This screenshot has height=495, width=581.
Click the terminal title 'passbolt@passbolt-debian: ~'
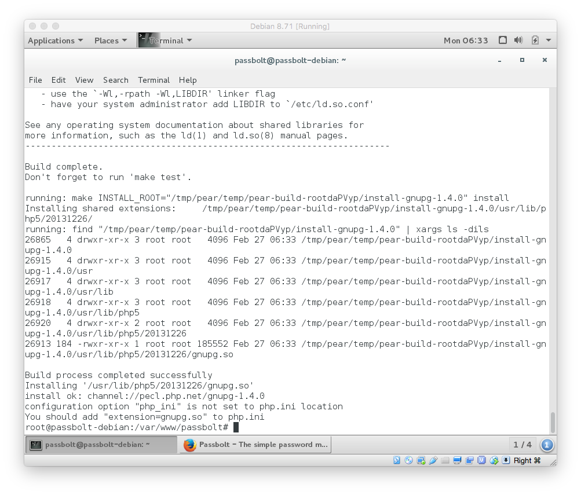[290, 60]
